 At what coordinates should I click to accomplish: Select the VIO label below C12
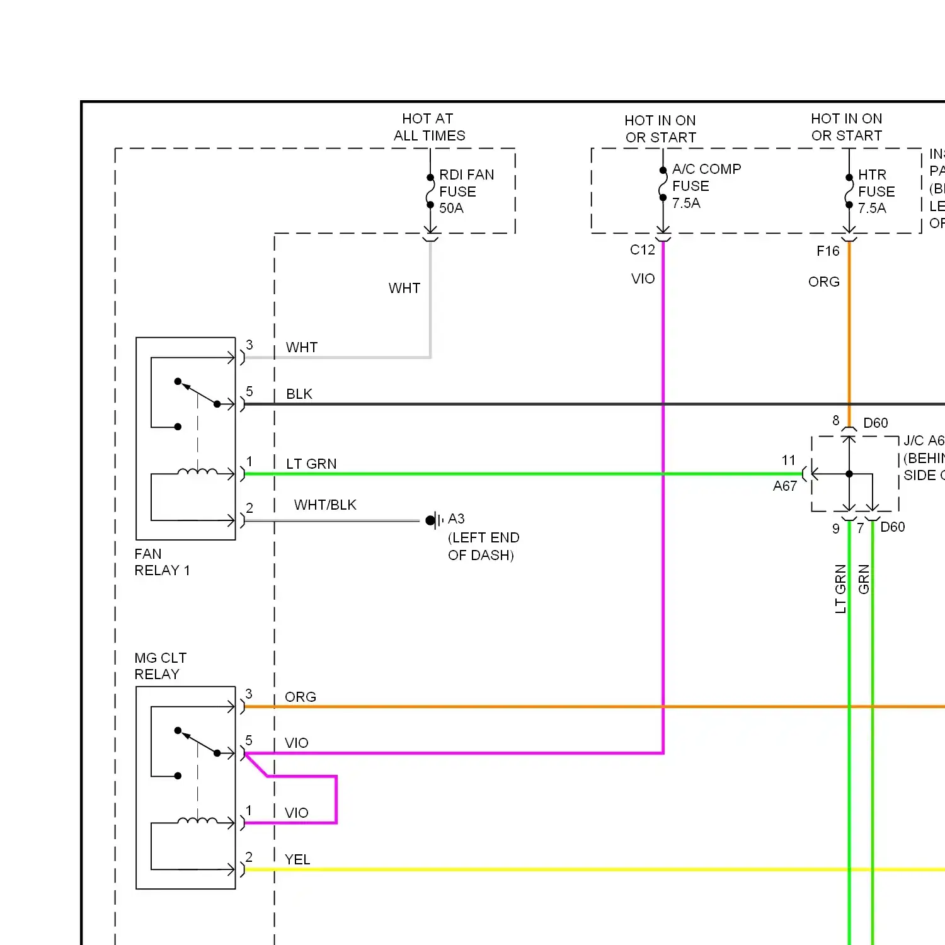click(643, 278)
